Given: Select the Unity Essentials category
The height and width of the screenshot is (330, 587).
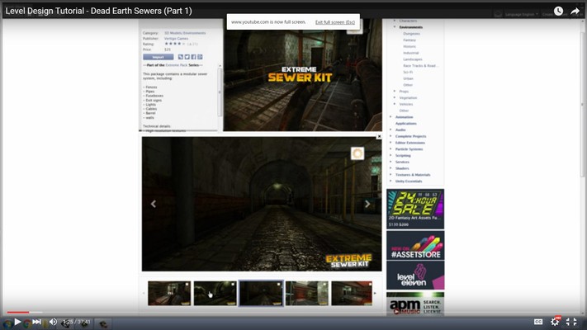Looking at the screenshot, I should point(409,181).
